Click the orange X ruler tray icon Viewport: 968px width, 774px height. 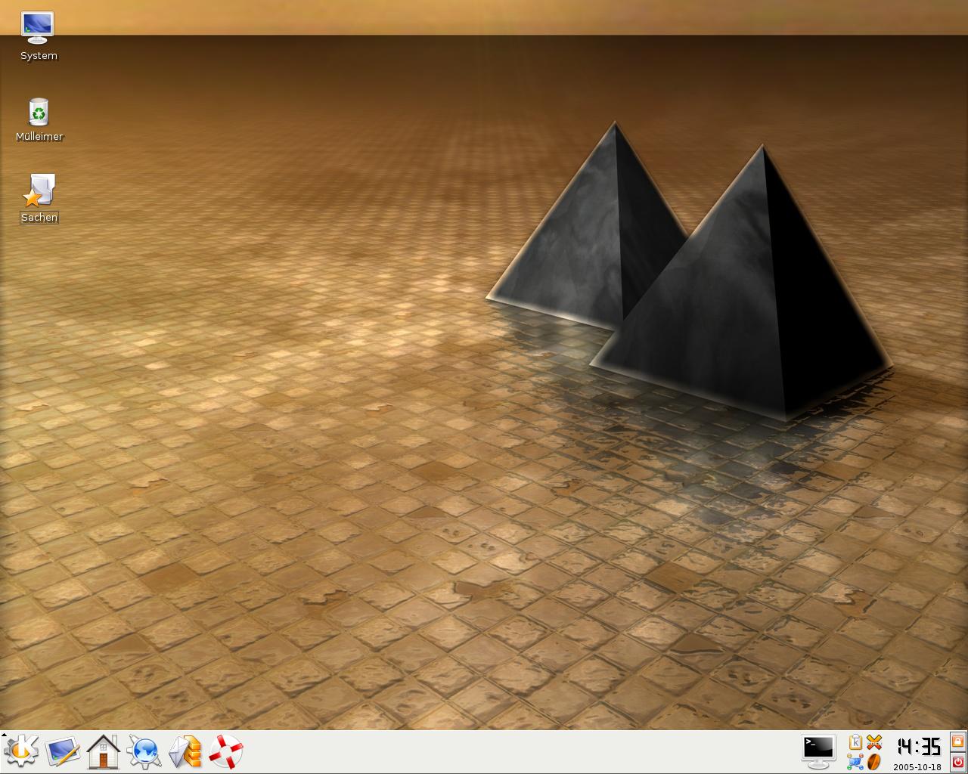[x=874, y=742]
